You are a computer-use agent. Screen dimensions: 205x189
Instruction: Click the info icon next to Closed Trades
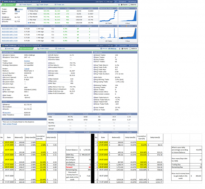[x=94, y=55]
